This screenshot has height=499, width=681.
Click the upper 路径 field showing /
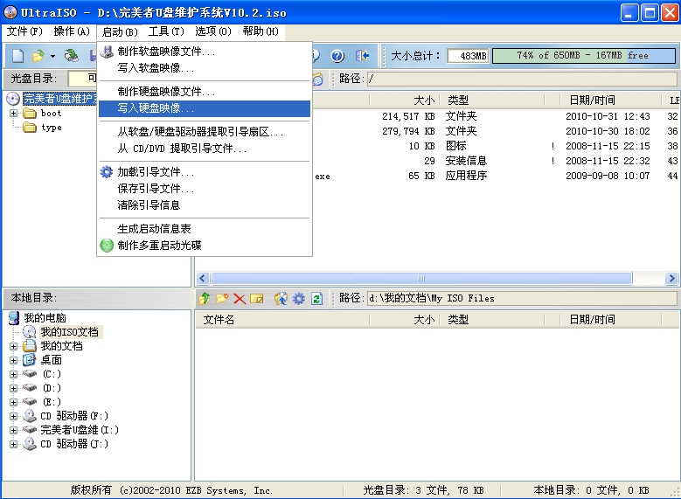tap(522, 79)
